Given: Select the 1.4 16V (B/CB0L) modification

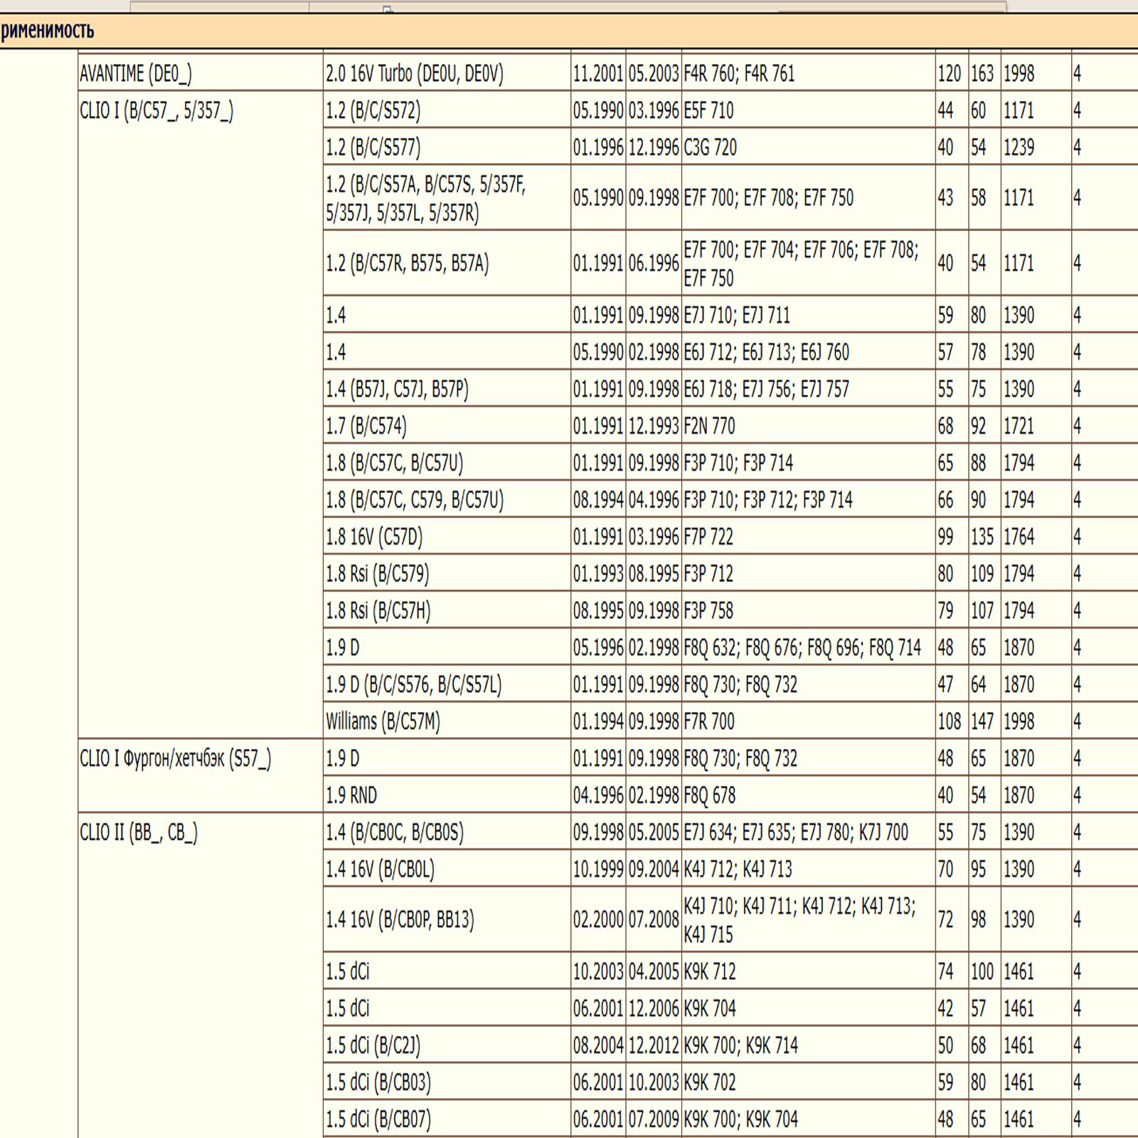Looking at the screenshot, I should tap(380, 869).
